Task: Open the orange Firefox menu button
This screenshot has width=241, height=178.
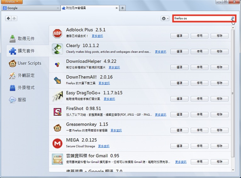Action: pyautogui.click(x=12, y=2)
